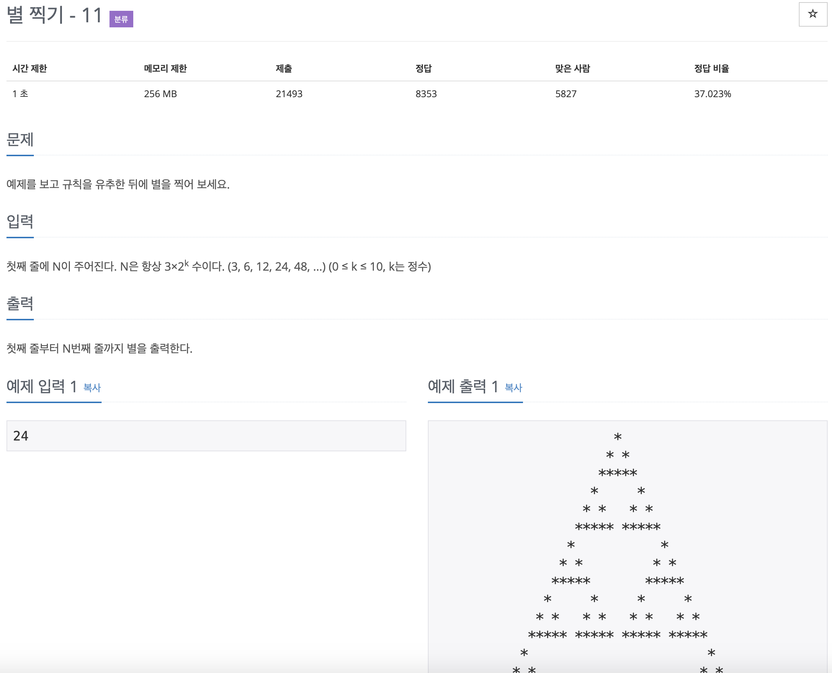This screenshot has width=832, height=673.
Task: Select the 문제 section heading
Action: pos(20,140)
